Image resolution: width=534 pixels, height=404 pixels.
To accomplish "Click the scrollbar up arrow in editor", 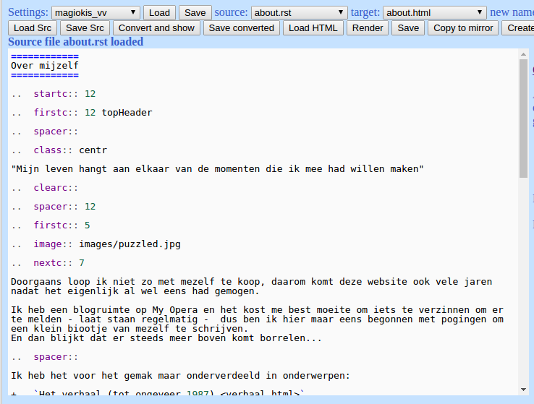I will click(523, 54).
